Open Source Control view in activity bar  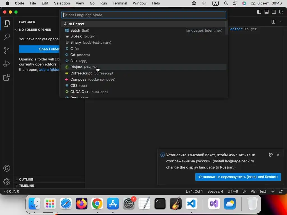point(7,50)
